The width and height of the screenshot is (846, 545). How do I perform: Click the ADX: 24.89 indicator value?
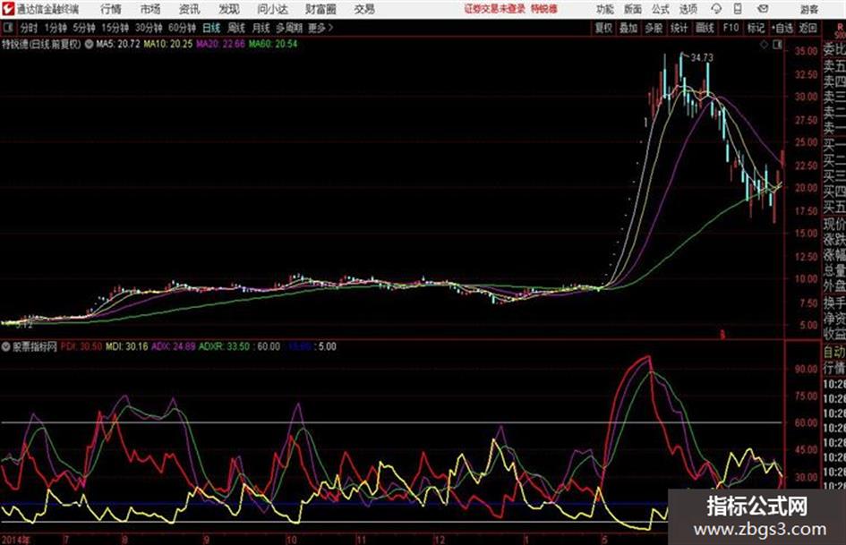pos(173,346)
